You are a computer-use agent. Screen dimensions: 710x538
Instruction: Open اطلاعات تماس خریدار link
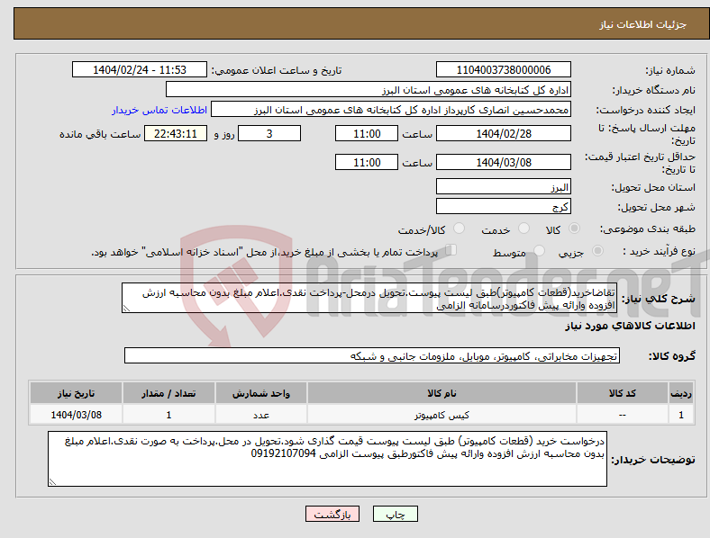coord(159,110)
